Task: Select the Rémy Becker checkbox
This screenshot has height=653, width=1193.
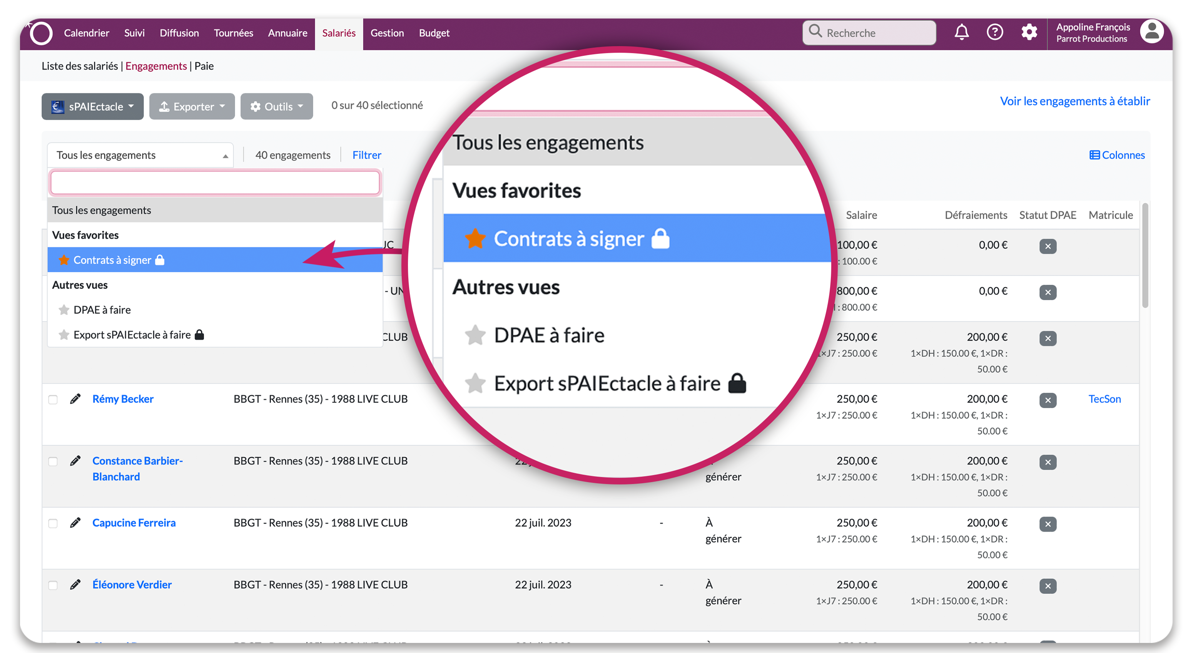Action: point(53,400)
